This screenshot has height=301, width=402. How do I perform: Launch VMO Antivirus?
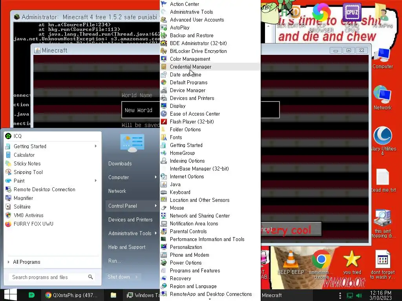point(53,215)
